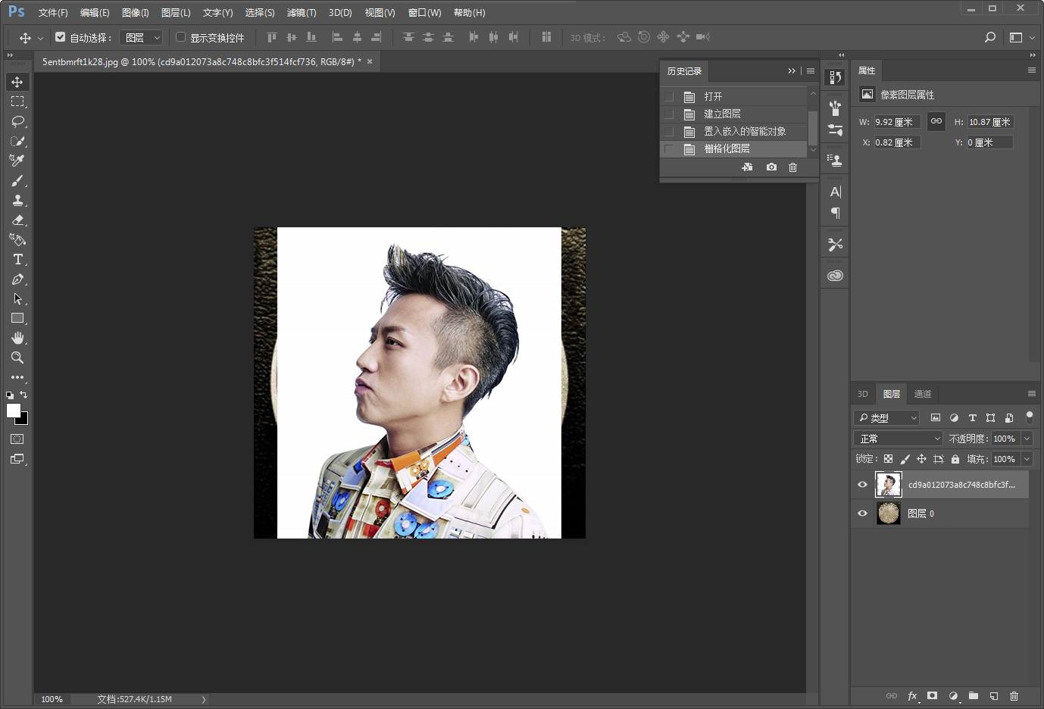Select the Eraser tool
Viewport: 1044px width, 709px height.
[x=17, y=220]
